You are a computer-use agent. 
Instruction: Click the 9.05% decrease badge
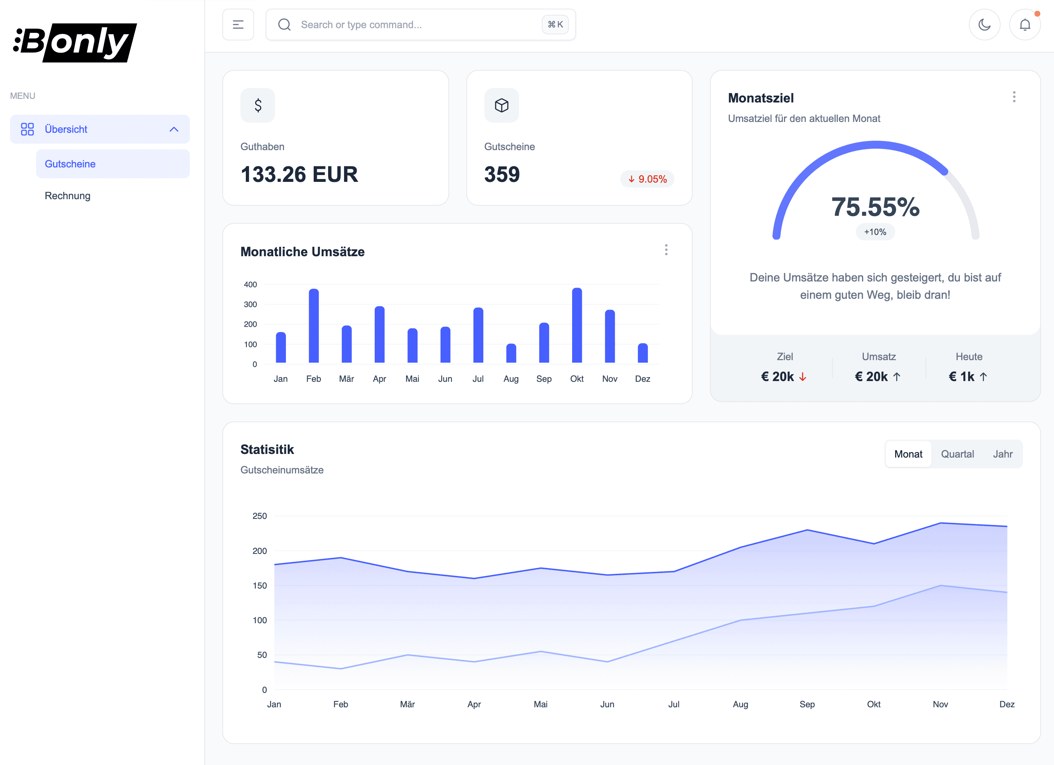coord(647,179)
